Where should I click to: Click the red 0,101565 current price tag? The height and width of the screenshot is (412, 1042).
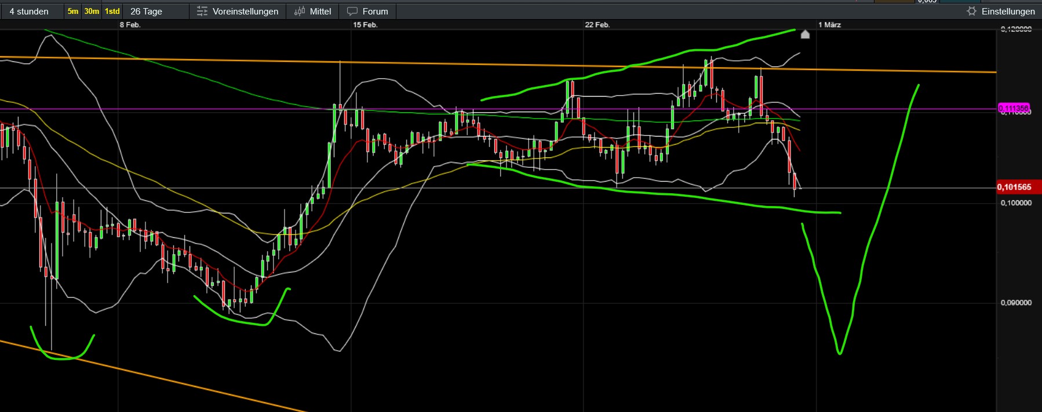coord(1018,187)
